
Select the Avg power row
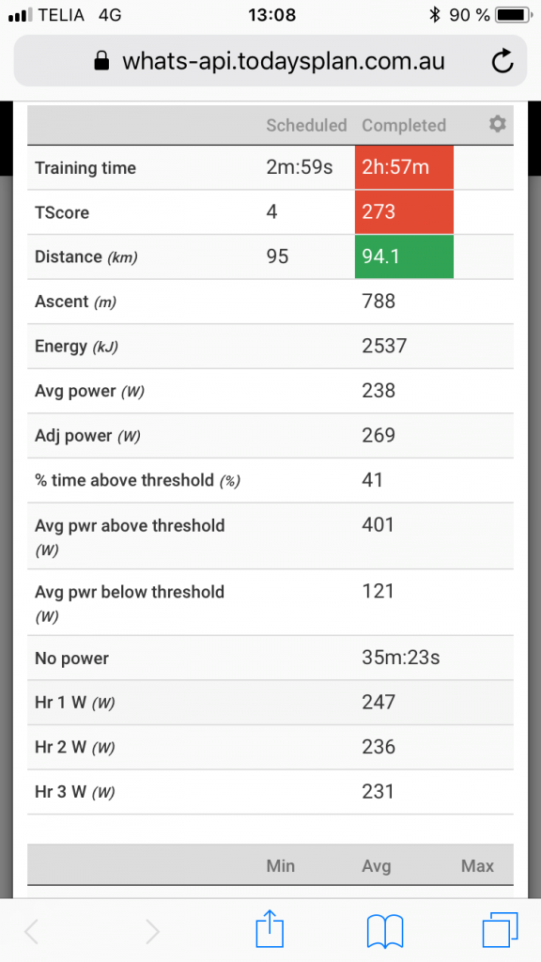pyautogui.click(x=270, y=391)
